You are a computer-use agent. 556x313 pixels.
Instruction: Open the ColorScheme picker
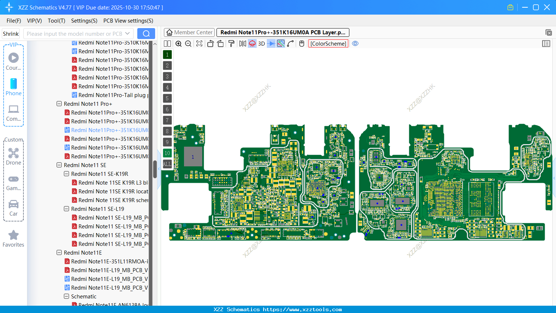pyautogui.click(x=328, y=43)
